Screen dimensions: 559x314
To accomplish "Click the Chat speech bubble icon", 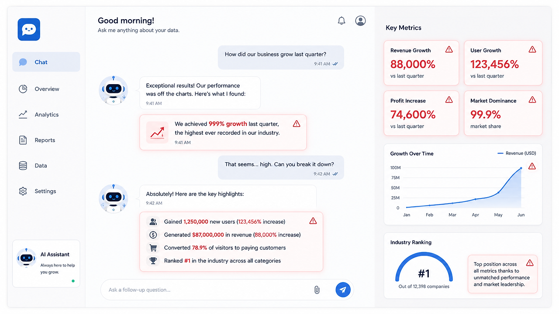I will 23,62.
